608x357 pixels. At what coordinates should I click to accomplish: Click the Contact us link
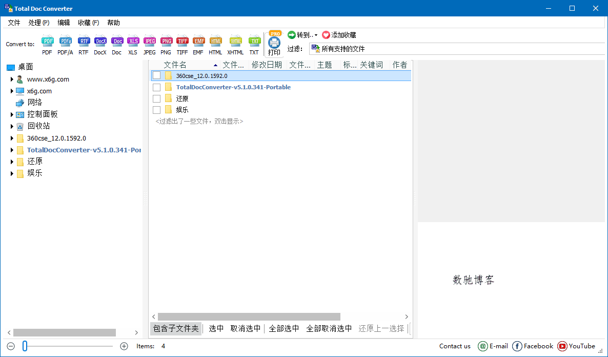click(455, 346)
